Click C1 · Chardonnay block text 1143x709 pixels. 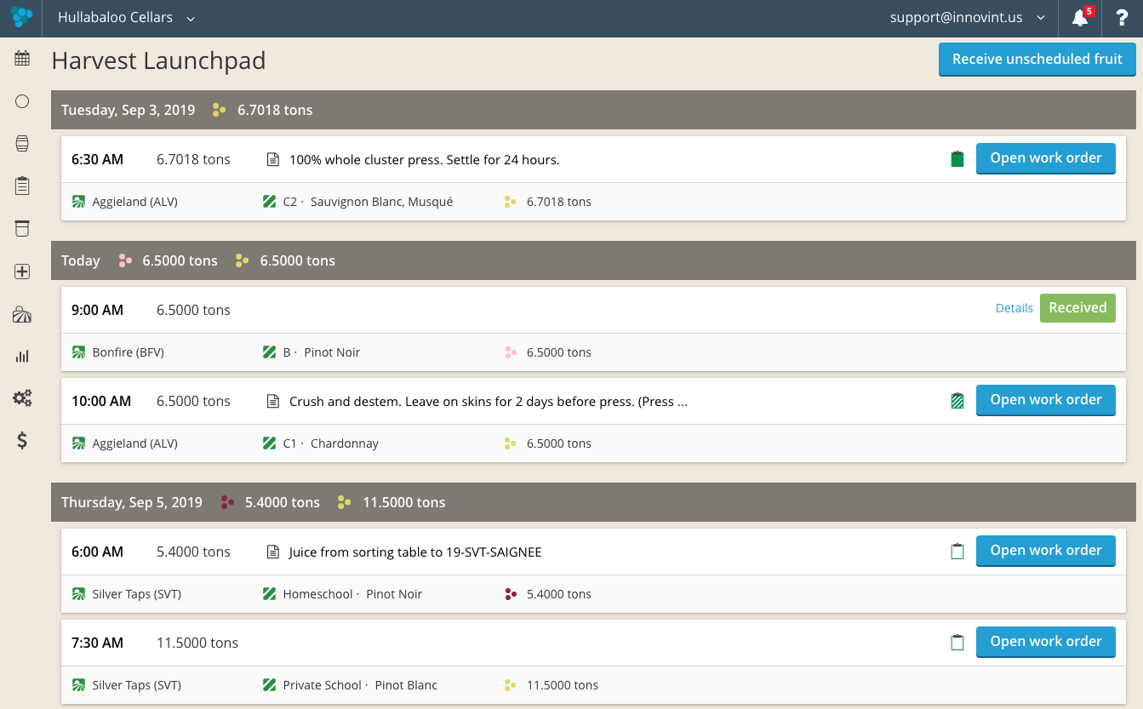(331, 443)
